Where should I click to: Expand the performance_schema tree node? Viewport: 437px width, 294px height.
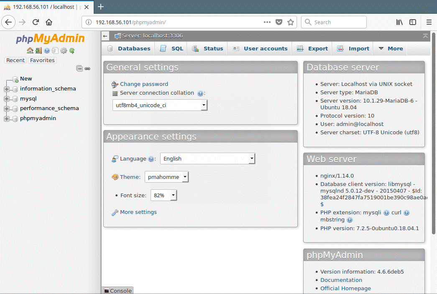click(x=7, y=109)
